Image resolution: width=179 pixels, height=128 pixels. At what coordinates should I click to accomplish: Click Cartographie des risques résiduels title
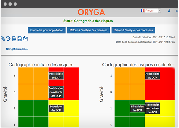coord(137,65)
